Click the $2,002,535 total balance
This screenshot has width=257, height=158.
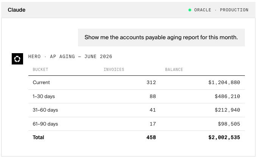click(224, 137)
